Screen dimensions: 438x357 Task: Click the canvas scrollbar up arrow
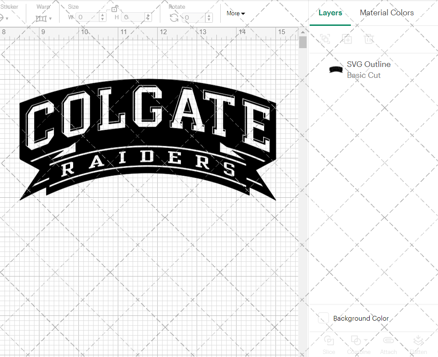click(x=303, y=32)
